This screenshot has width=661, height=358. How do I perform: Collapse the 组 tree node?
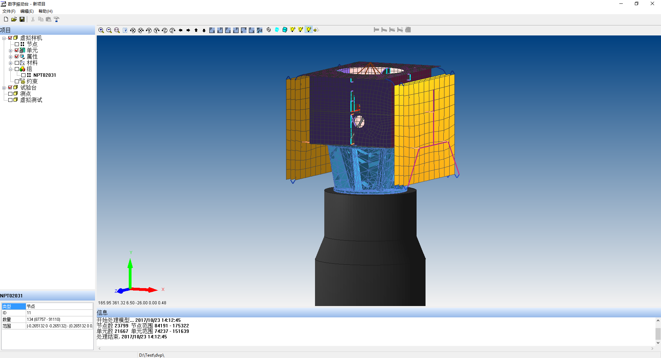pos(11,69)
